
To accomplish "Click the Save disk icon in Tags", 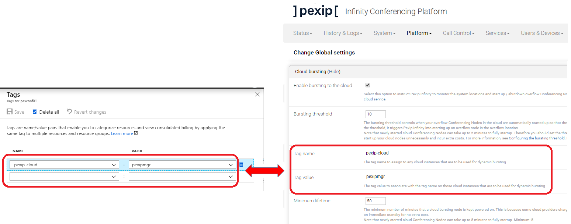I will [10, 112].
